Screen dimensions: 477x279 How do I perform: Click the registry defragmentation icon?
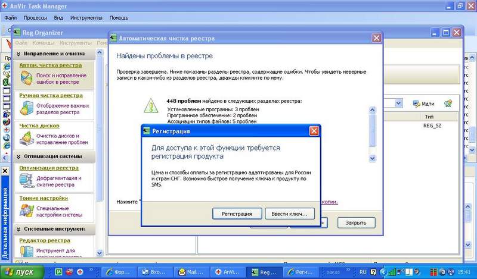coord(26,181)
